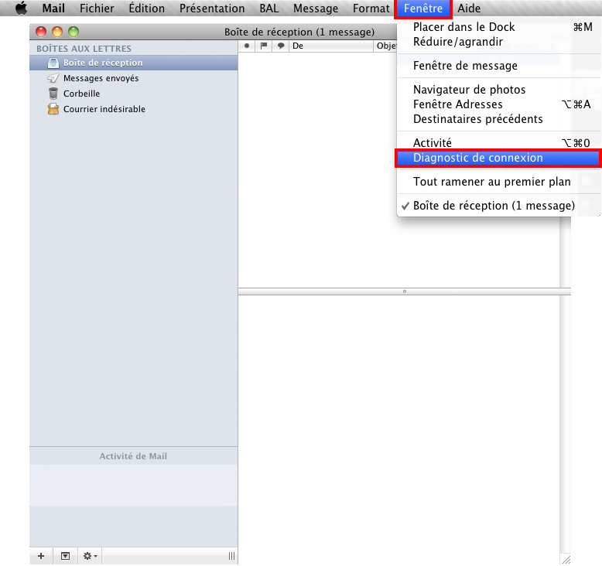Open the Présentation menu

pyautogui.click(x=212, y=8)
